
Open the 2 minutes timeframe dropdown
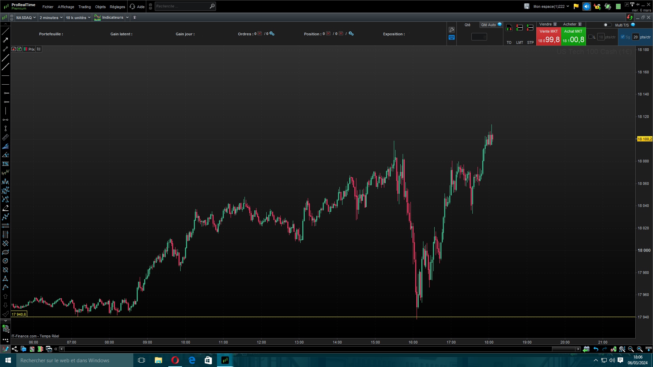tap(51, 18)
